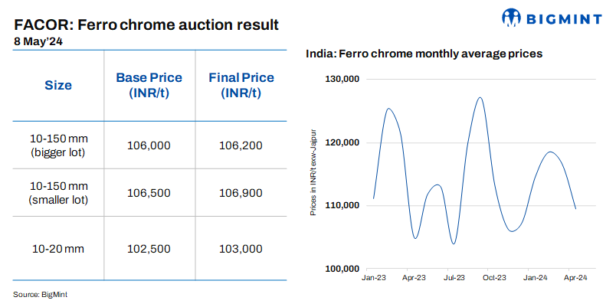Image resolution: width=616 pixels, height=307 pixels.
Task: Click the 130,000 y-axis label
Action: [342, 80]
